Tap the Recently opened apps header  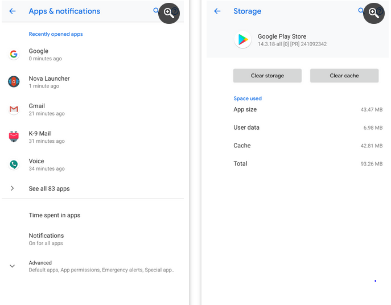pos(56,34)
